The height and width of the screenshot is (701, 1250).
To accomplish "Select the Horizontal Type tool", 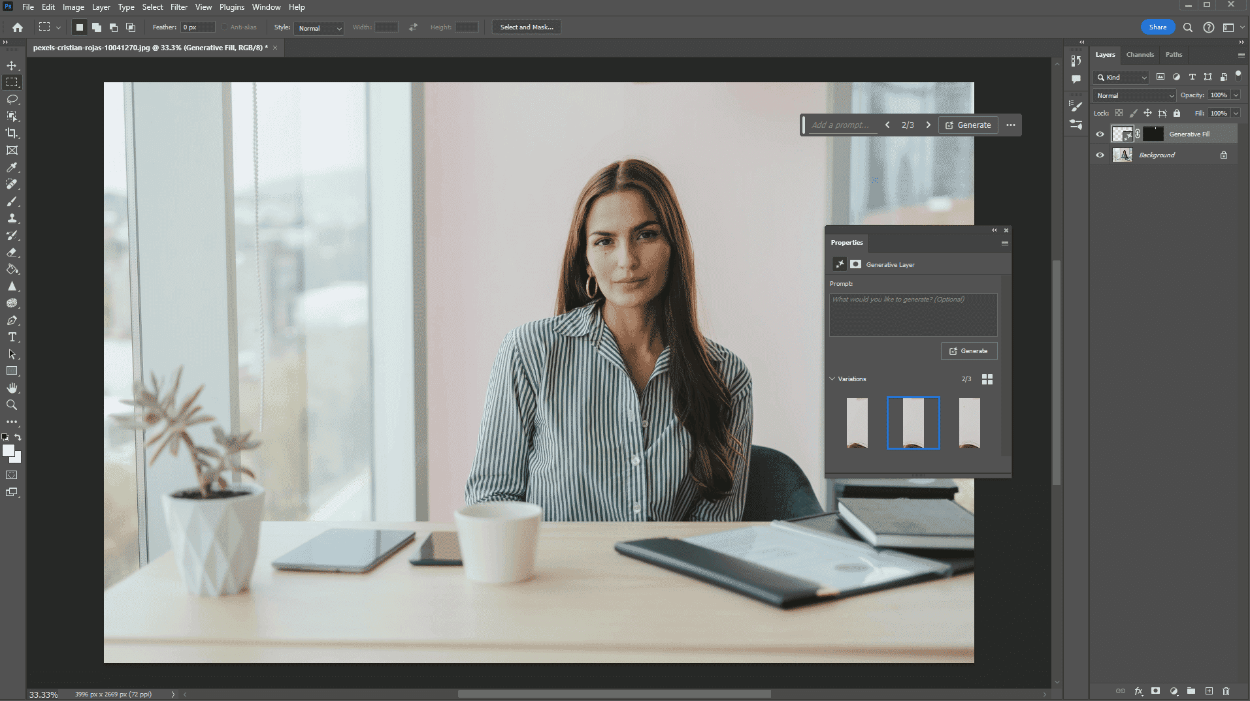I will click(x=12, y=337).
